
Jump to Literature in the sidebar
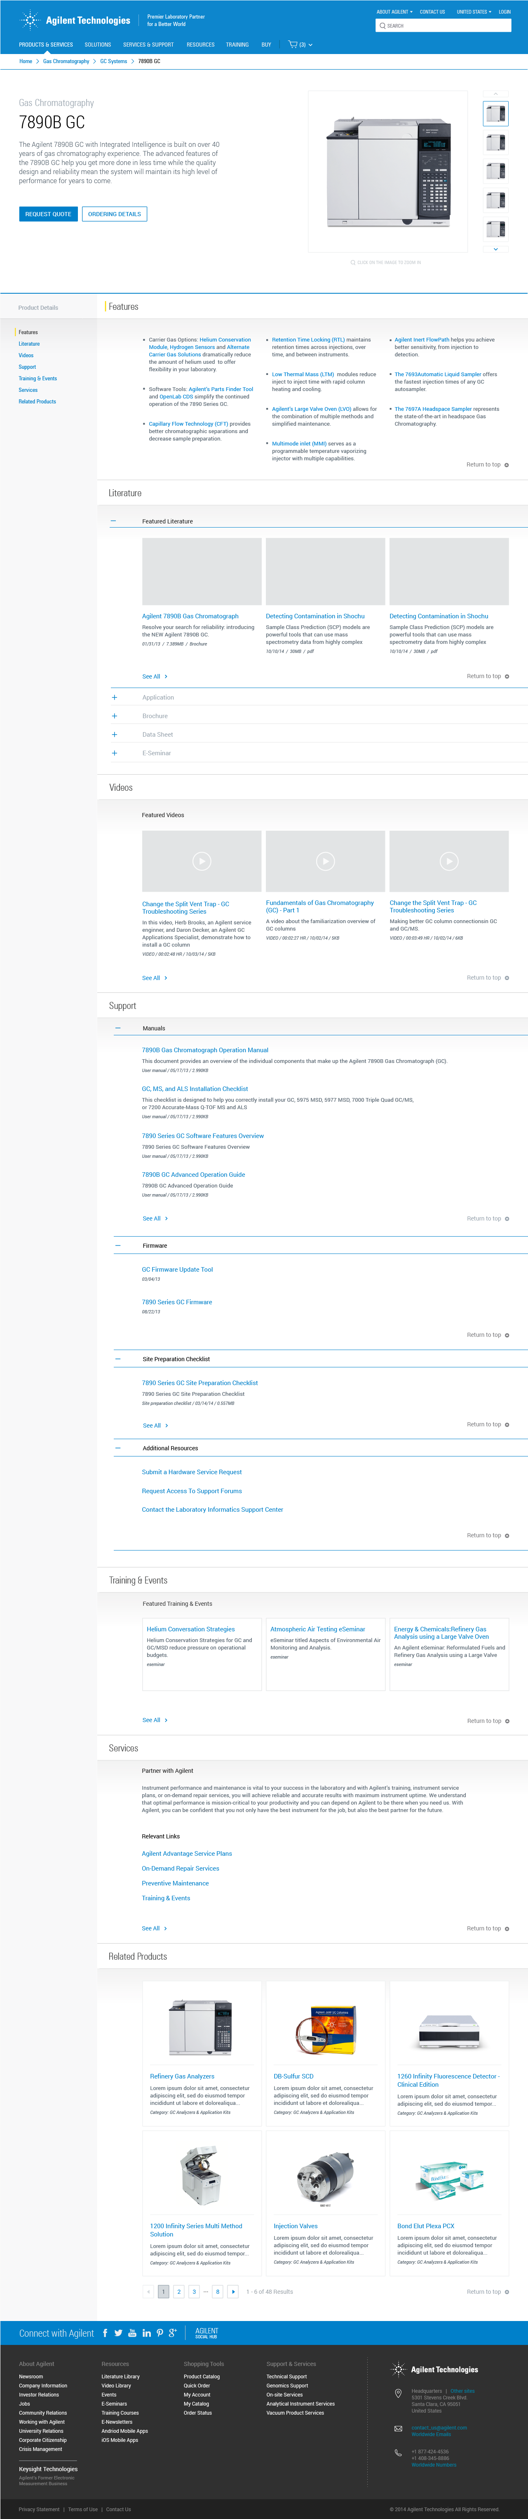click(x=29, y=344)
